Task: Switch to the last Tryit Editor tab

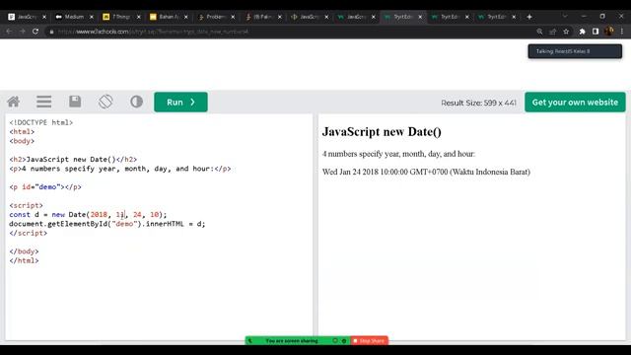Action: 497,17
